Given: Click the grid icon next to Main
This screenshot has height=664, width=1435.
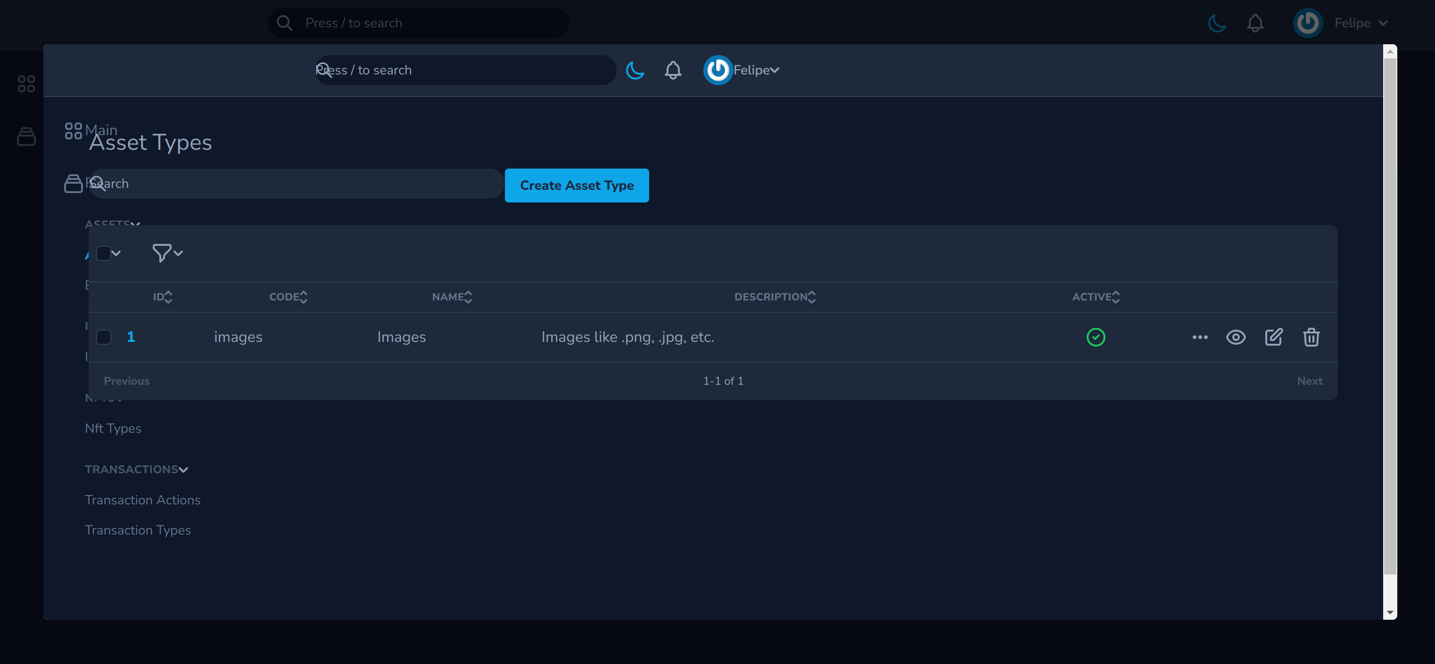Looking at the screenshot, I should pos(73,130).
